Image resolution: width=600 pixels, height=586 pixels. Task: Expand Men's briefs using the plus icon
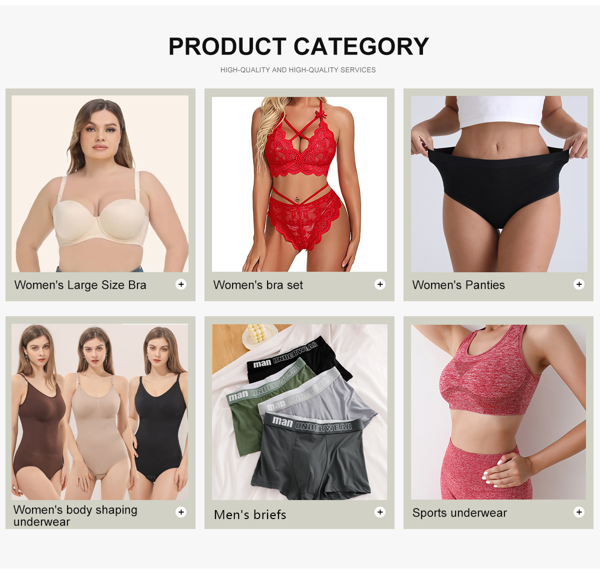click(380, 512)
